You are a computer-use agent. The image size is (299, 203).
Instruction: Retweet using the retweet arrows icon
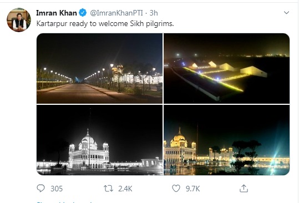pos(108,189)
